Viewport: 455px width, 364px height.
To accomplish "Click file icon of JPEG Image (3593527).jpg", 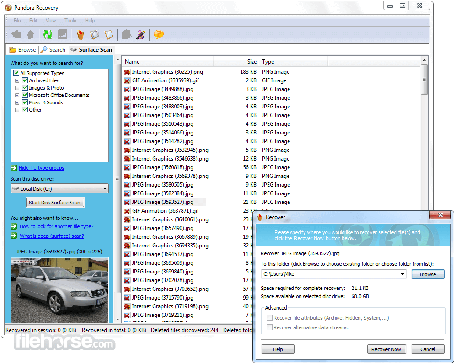I will [127, 202].
